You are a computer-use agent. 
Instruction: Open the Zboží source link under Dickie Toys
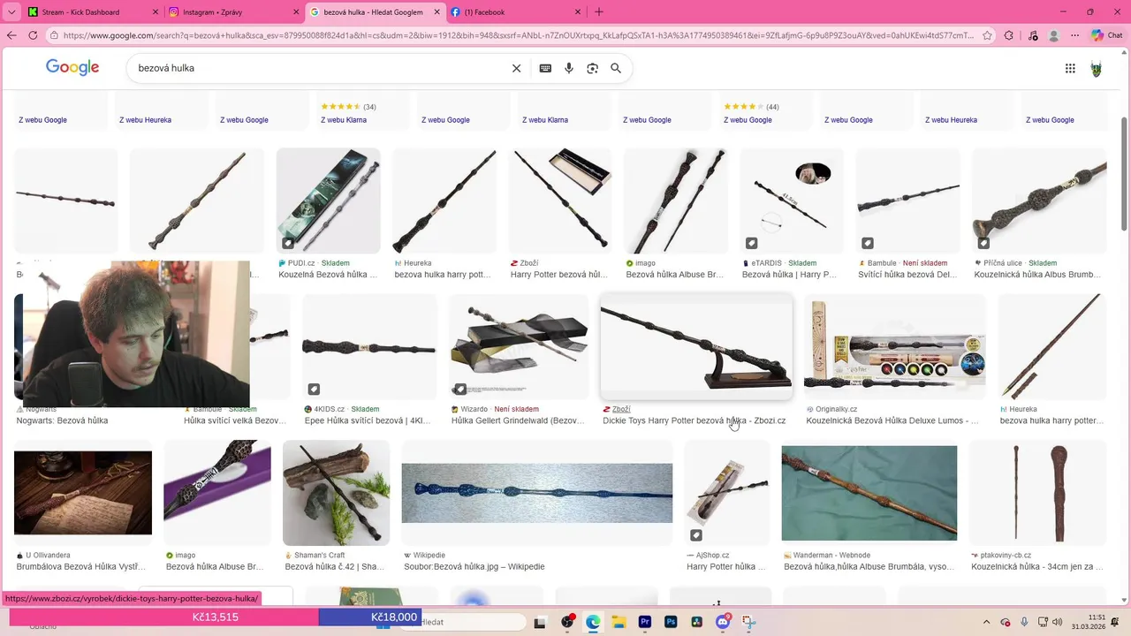point(621,410)
